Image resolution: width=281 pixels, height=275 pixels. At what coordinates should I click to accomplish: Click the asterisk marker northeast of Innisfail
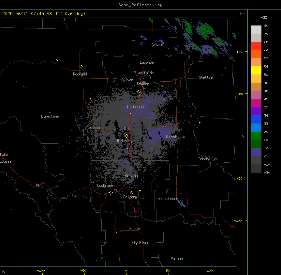coord(164,99)
